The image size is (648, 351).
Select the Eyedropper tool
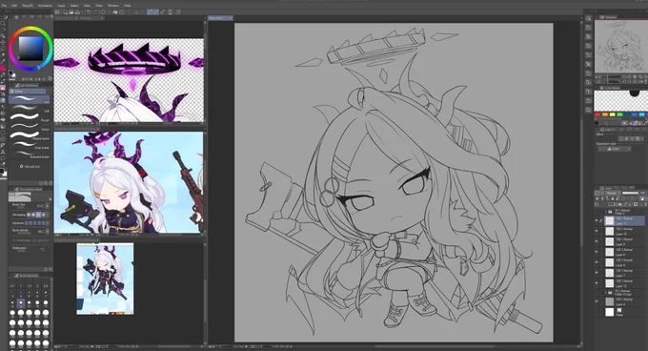click(3, 61)
